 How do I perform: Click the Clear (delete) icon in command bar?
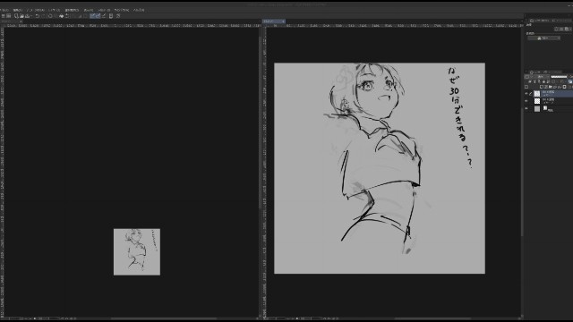coord(50,16)
